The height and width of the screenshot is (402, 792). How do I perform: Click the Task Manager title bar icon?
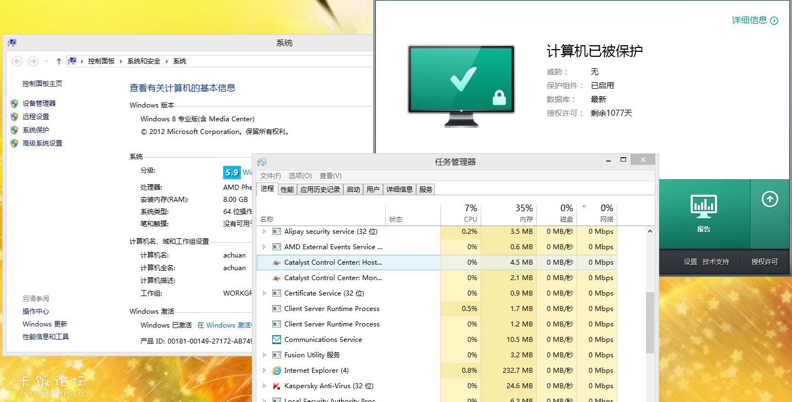pyautogui.click(x=262, y=162)
